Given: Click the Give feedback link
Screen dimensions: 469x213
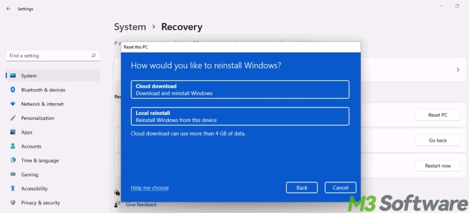Looking at the screenshot, I should (x=141, y=205).
